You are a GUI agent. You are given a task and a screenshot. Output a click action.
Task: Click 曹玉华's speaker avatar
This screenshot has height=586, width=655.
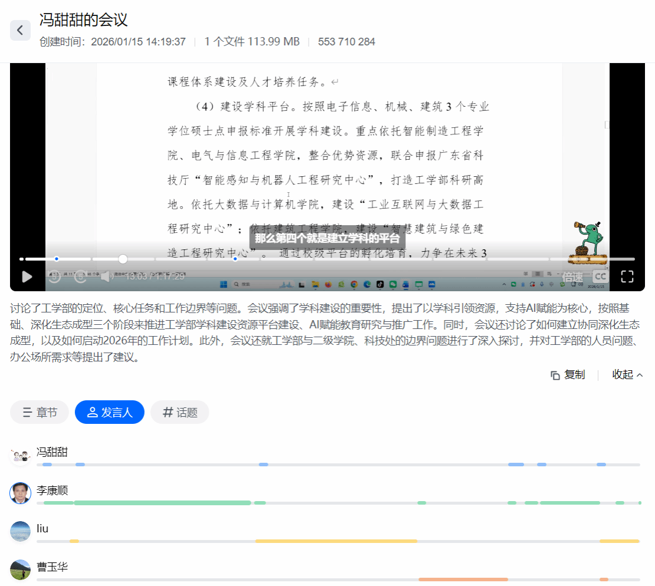[x=21, y=569]
